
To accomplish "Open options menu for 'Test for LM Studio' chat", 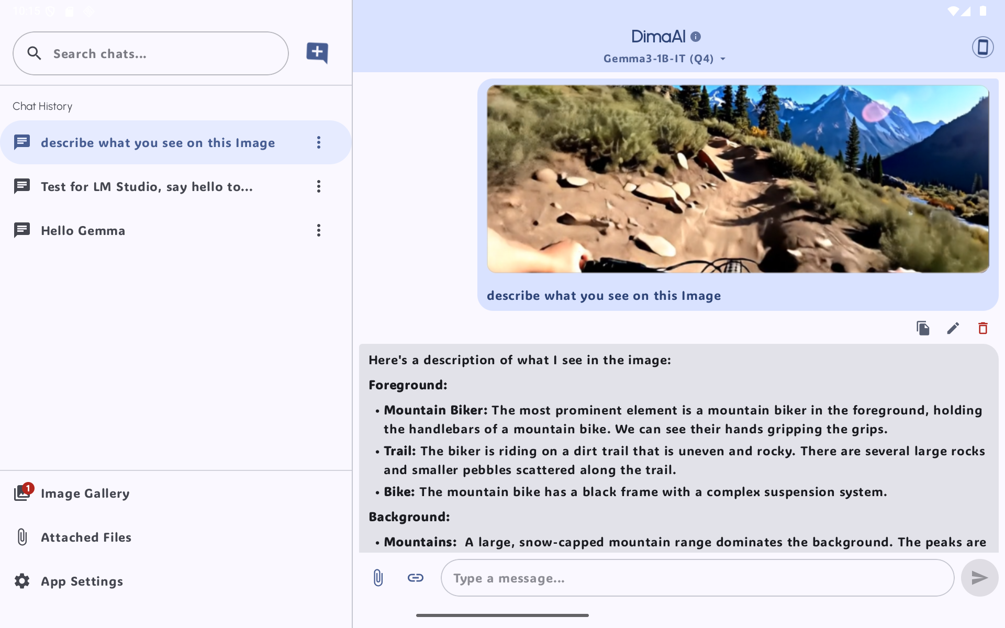I will click(319, 186).
